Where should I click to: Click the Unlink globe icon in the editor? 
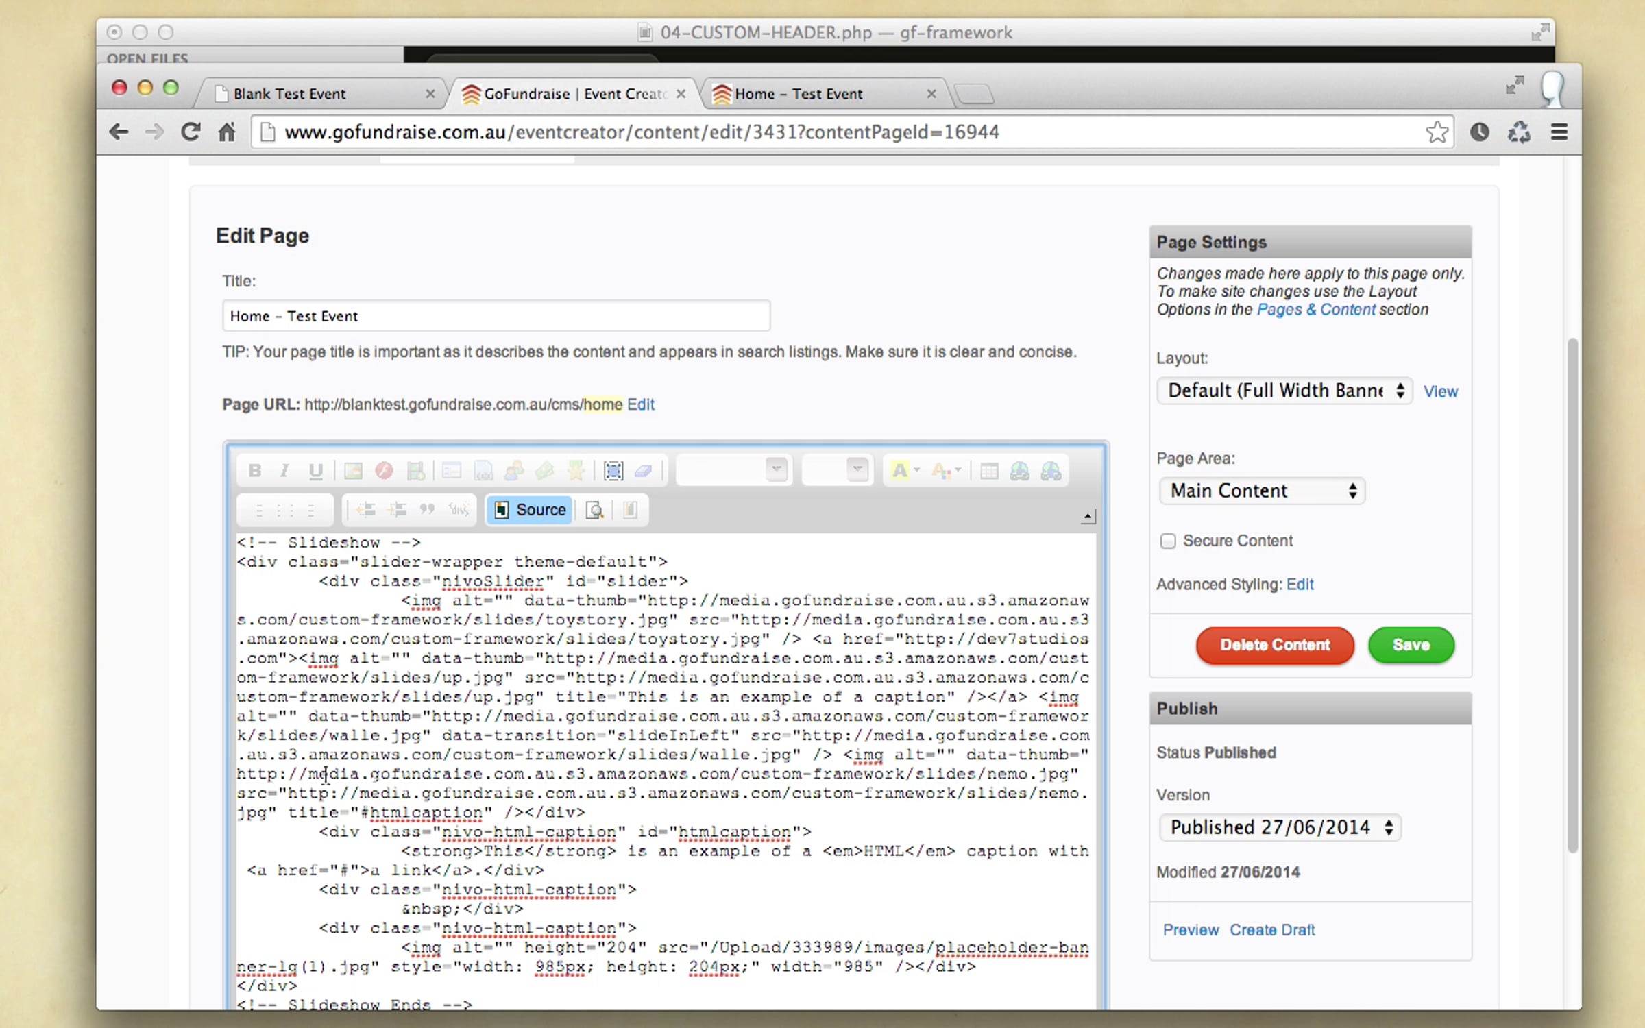(x=1051, y=471)
